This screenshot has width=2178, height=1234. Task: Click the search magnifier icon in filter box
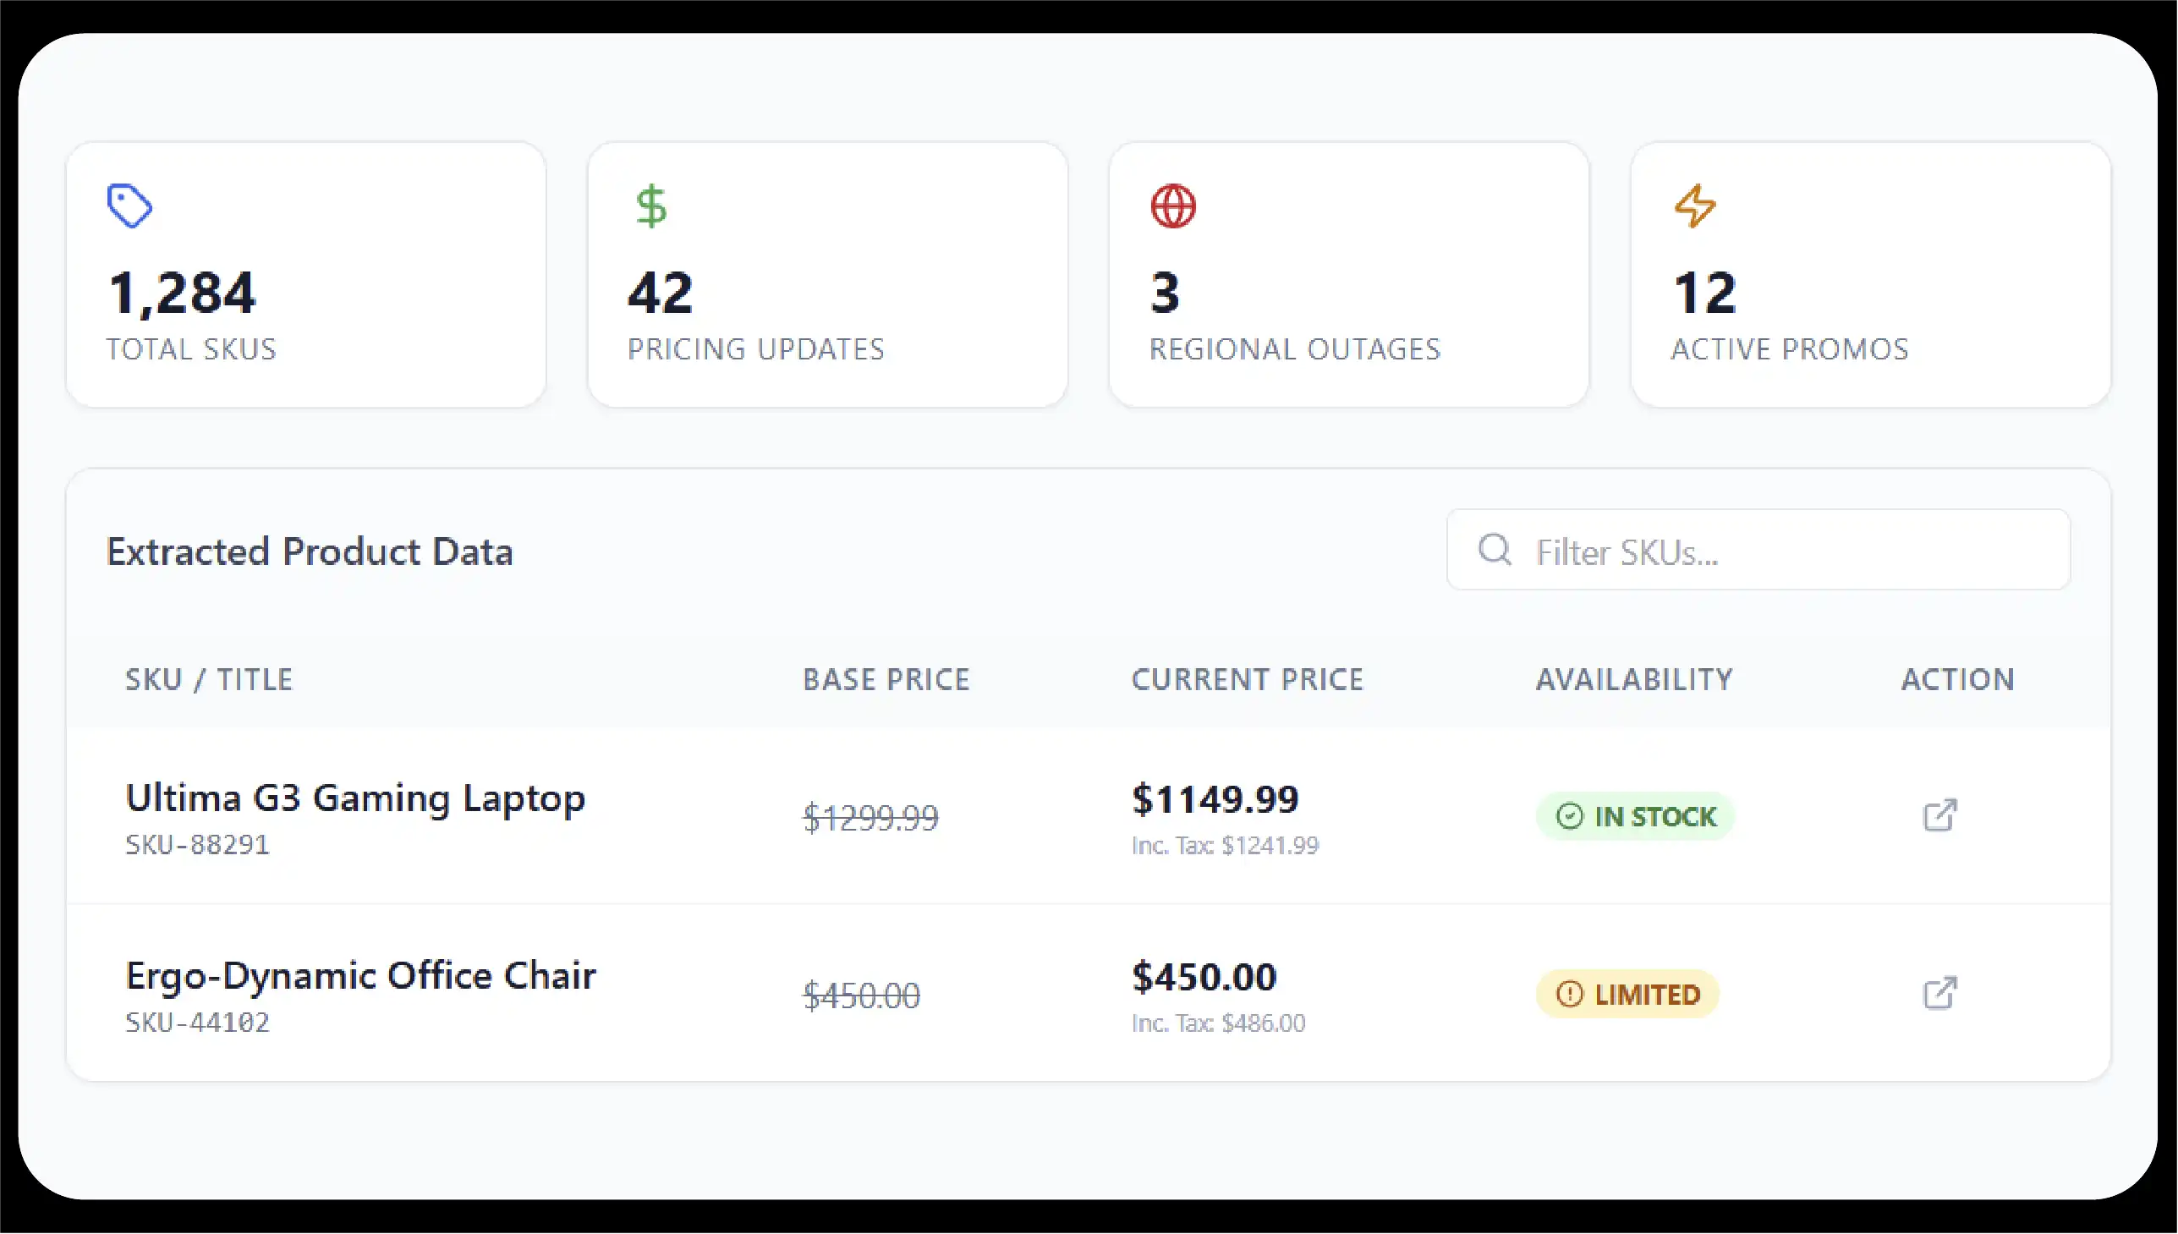click(1495, 550)
